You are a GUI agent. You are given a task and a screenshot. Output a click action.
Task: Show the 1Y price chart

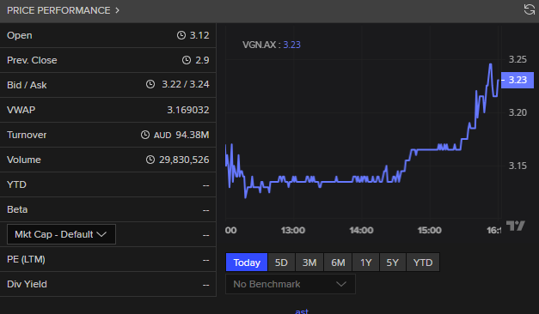[x=365, y=263]
